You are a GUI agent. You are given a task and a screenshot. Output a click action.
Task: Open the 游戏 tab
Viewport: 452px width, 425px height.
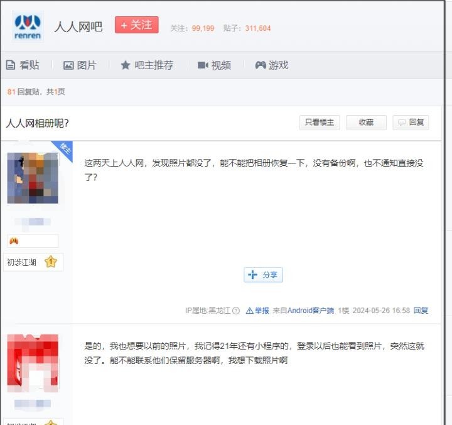(272, 65)
